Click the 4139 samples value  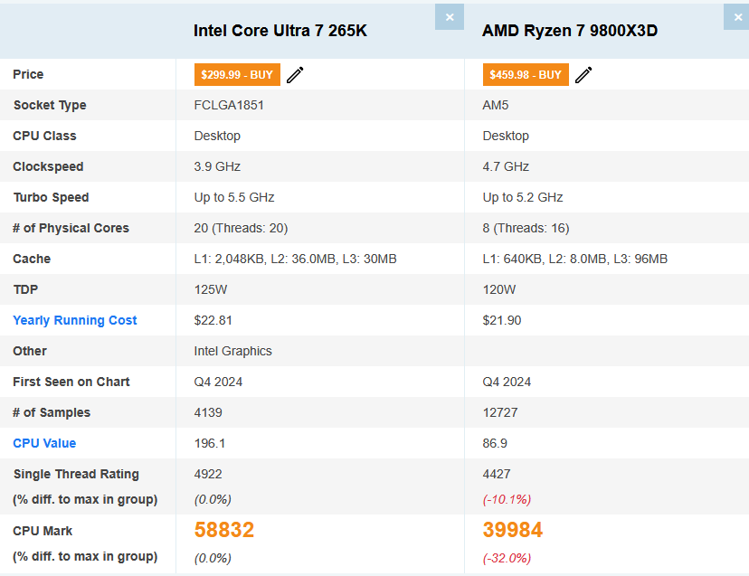click(x=208, y=412)
